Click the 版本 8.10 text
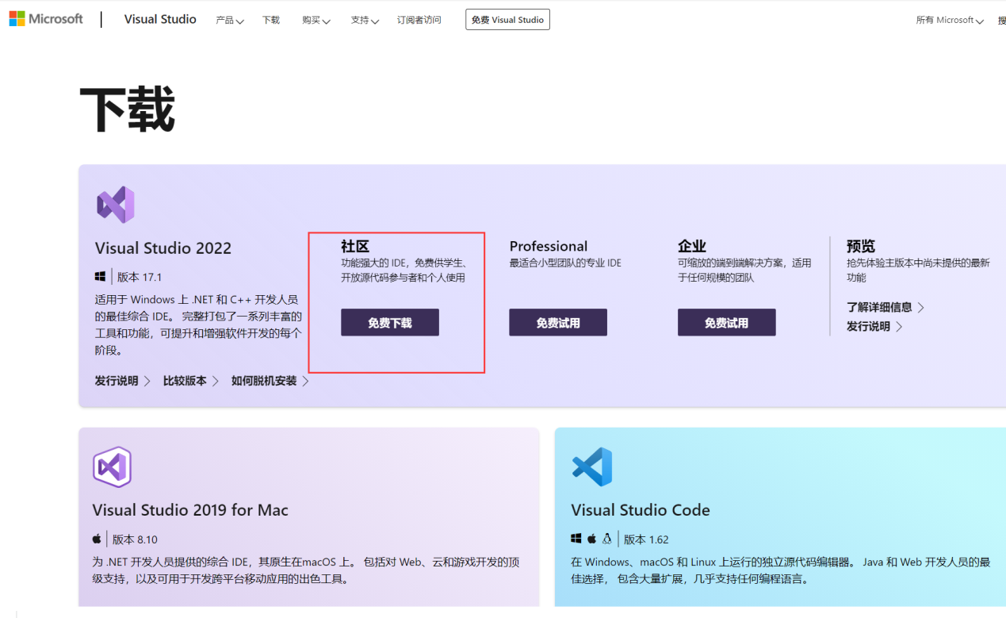The height and width of the screenshot is (618, 1006). pyautogui.click(x=135, y=539)
